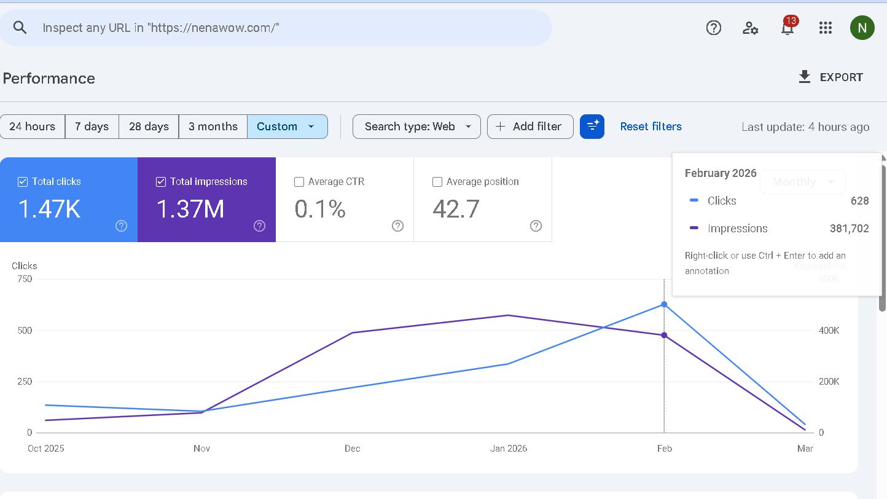The image size is (887, 499).
Task: Enable the Average CTR checkbox
Action: coord(299,182)
